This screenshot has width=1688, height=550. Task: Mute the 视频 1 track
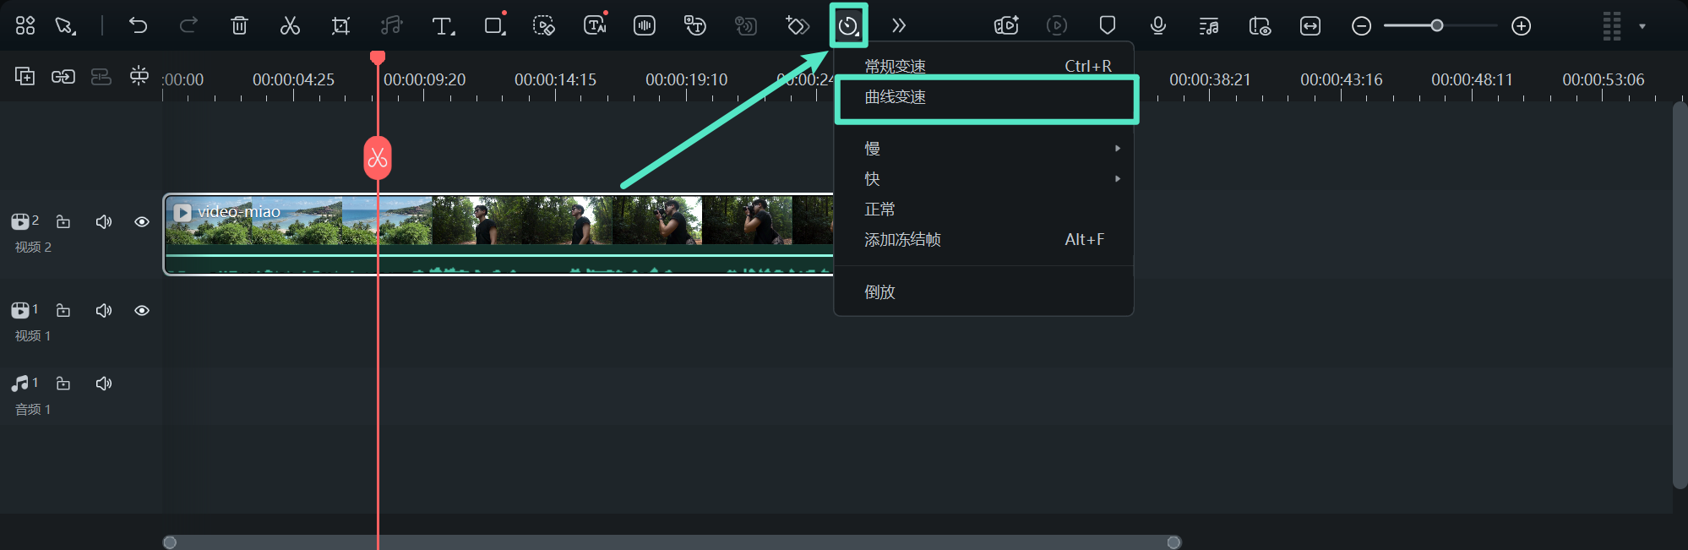click(104, 310)
